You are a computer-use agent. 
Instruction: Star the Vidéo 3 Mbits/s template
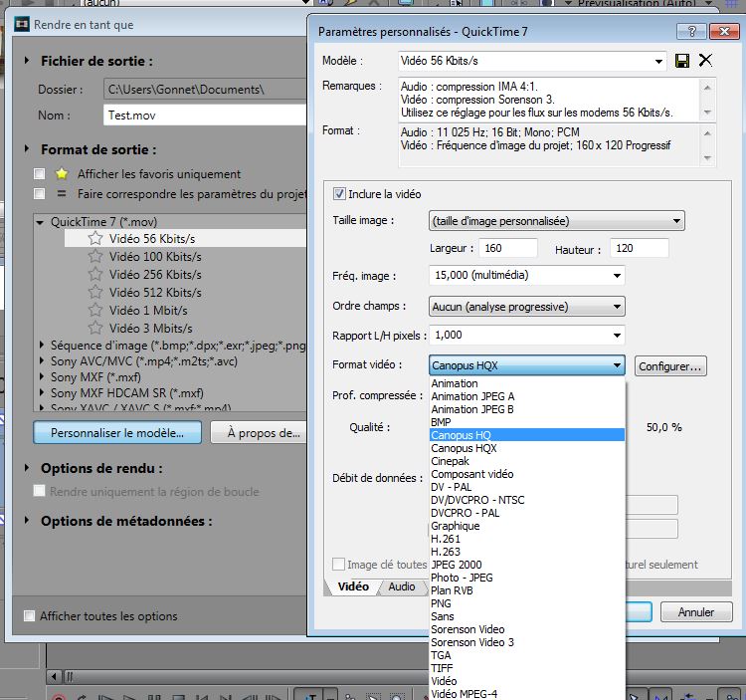pyautogui.click(x=95, y=329)
